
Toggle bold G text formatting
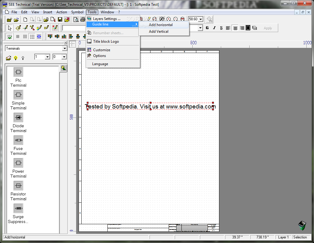207,28
